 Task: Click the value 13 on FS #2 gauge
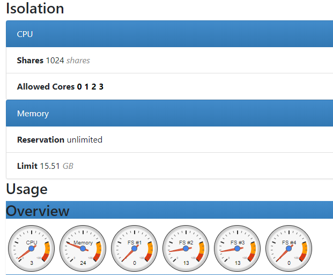pos(186,263)
